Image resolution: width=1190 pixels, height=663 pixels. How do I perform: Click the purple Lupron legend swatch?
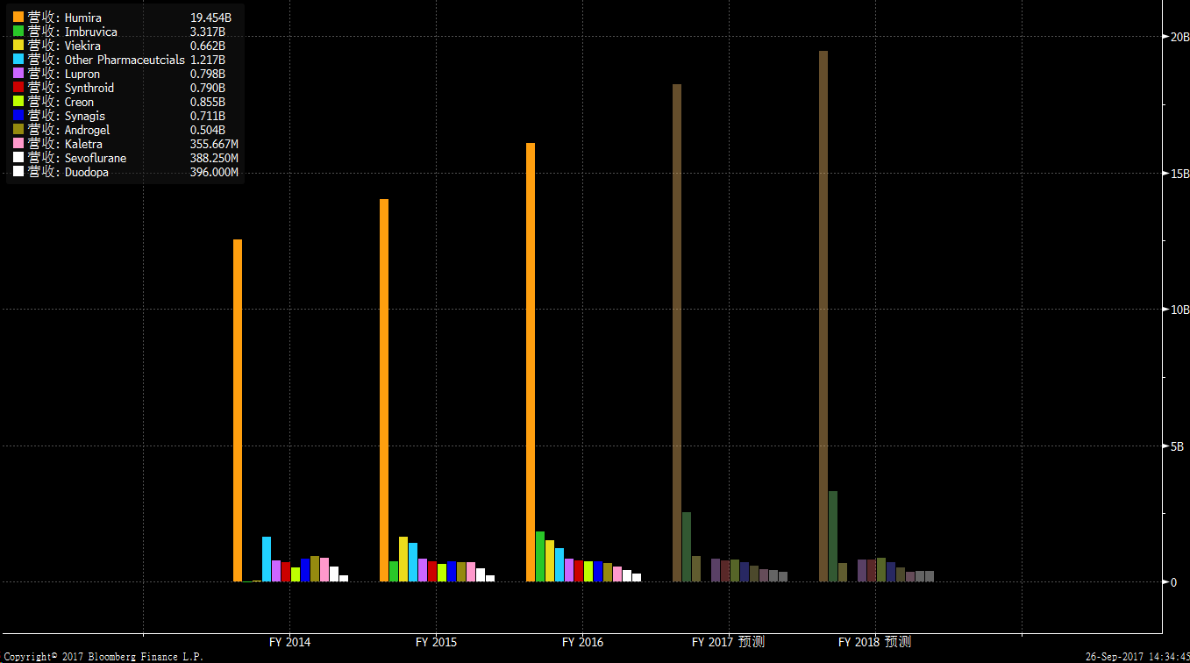pos(18,74)
